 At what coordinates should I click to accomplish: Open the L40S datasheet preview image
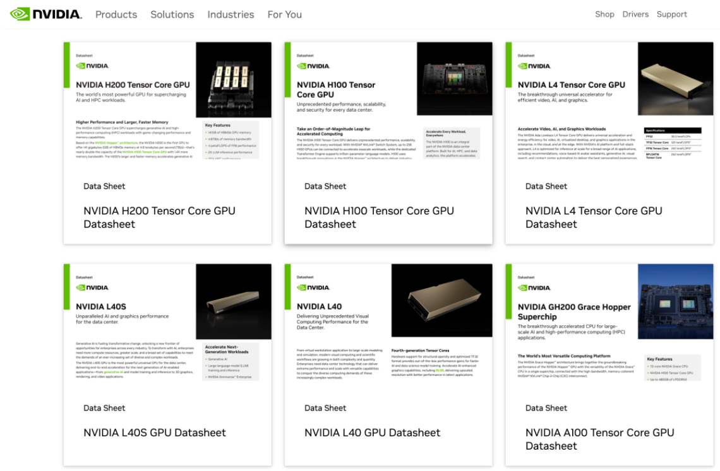(167, 323)
